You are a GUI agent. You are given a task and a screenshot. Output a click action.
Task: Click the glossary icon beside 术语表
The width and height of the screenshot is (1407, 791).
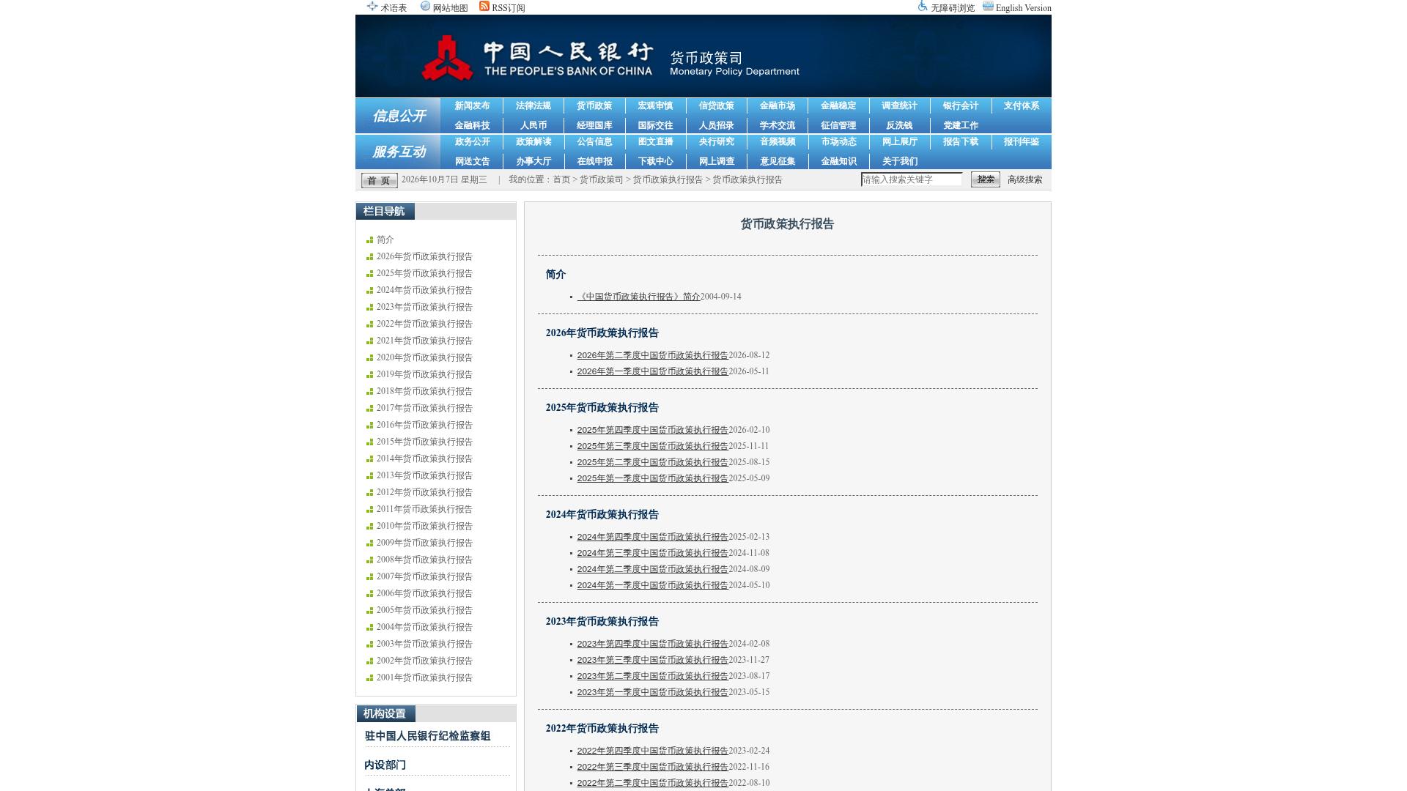pyautogui.click(x=372, y=7)
